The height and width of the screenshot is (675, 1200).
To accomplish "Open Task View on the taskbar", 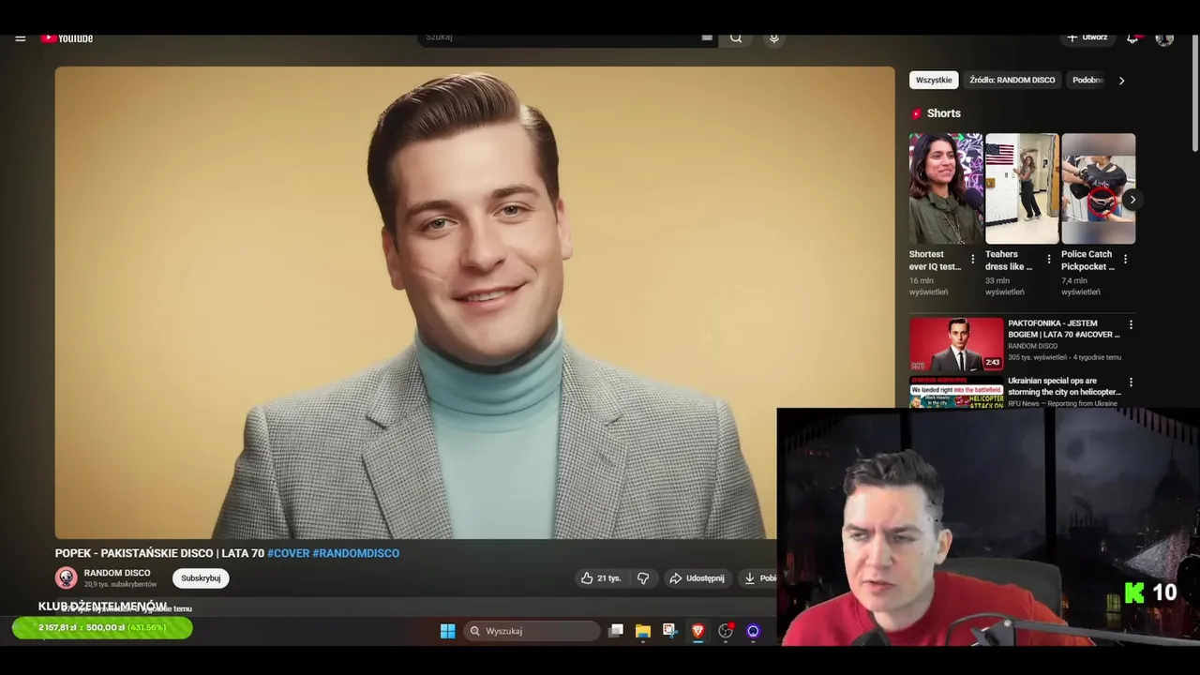I will pos(616,631).
